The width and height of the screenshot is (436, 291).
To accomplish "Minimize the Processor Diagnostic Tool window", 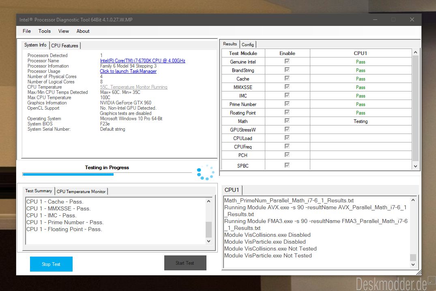I will pyautogui.click(x=375, y=19).
